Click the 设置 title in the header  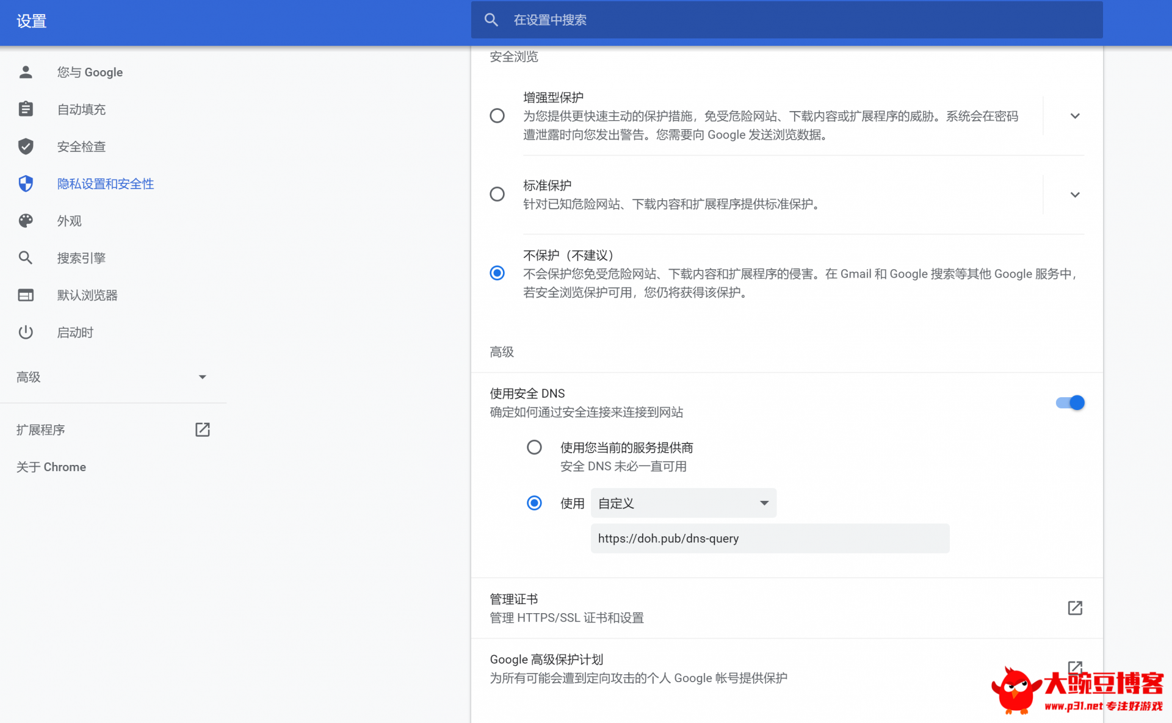tap(32, 21)
